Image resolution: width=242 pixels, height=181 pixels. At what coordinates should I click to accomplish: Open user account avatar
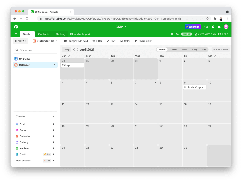pyautogui.click(x=226, y=27)
